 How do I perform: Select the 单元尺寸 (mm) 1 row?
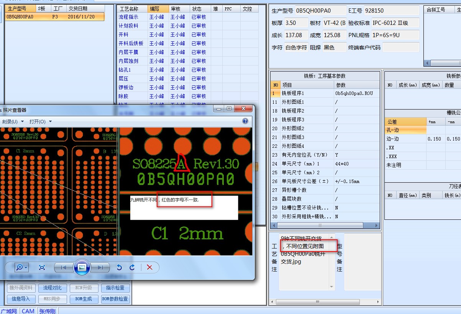tap(325, 164)
